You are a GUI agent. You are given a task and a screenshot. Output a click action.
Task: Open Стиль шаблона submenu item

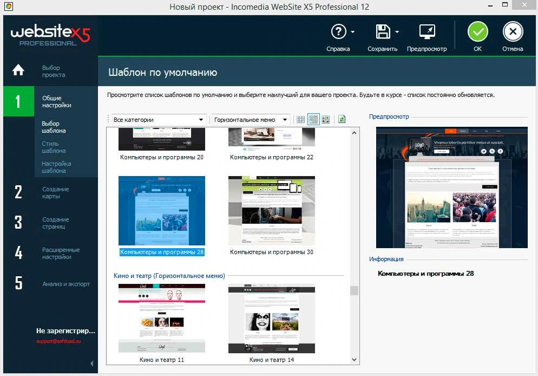(54, 147)
